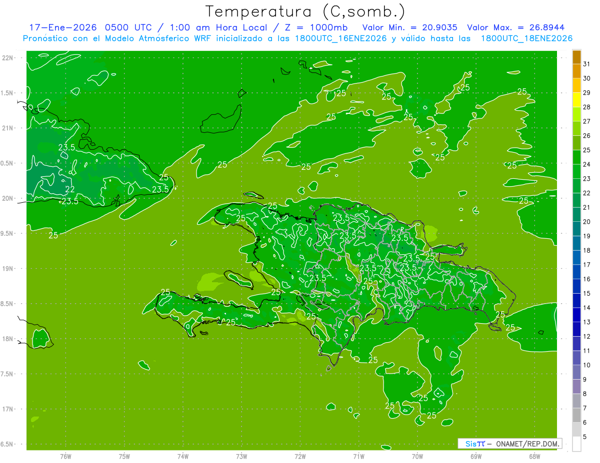Click the '72W' longitude axis label
The width and height of the screenshot is (600, 463).
(x=300, y=456)
